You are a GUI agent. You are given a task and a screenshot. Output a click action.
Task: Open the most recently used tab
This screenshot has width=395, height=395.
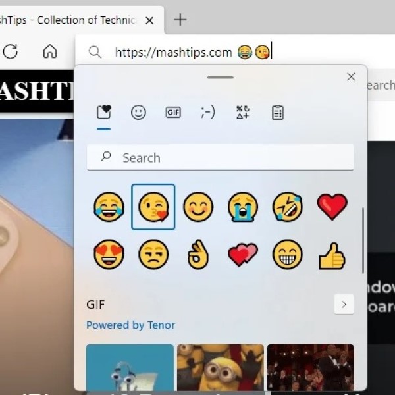click(x=104, y=113)
